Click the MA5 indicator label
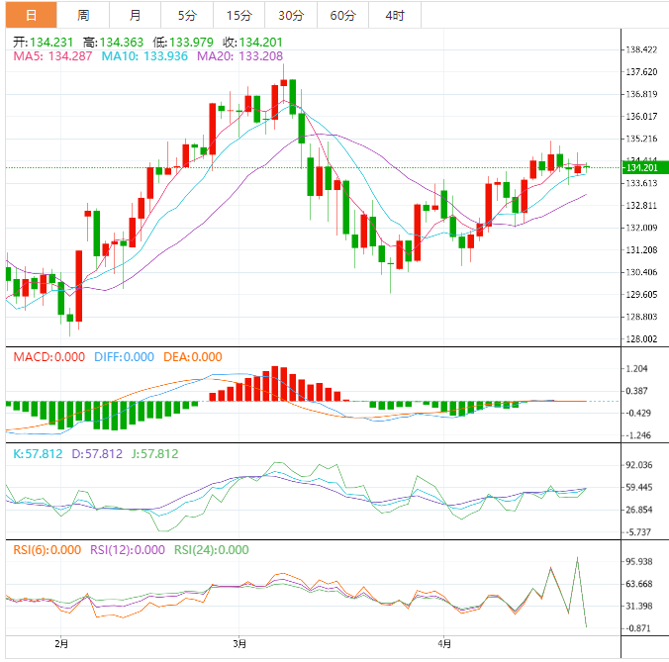Image resolution: width=669 pixels, height=662 pixels. click(48, 56)
